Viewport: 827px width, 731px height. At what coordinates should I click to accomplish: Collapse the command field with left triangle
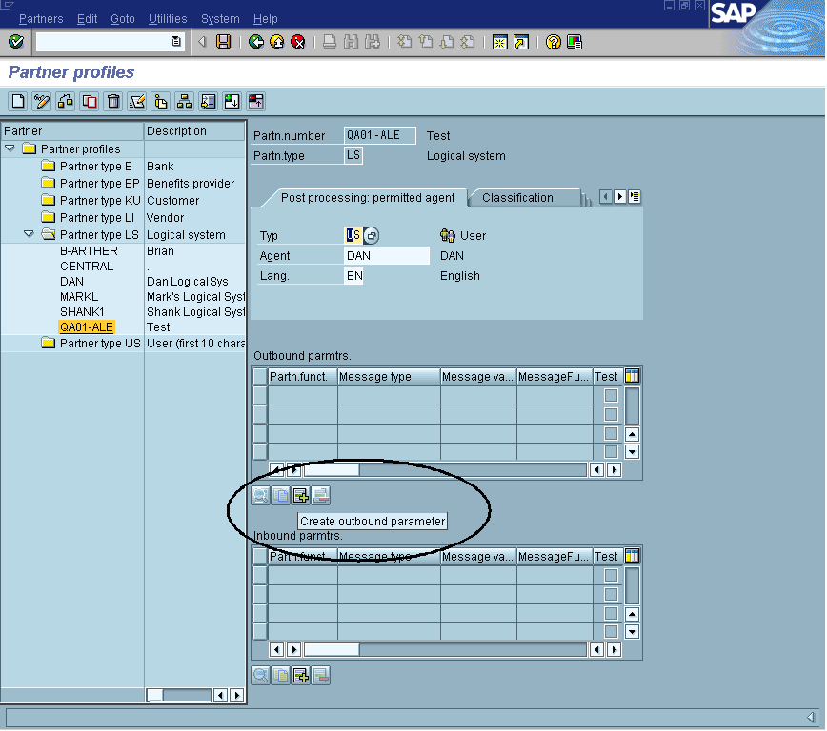click(202, 42)
